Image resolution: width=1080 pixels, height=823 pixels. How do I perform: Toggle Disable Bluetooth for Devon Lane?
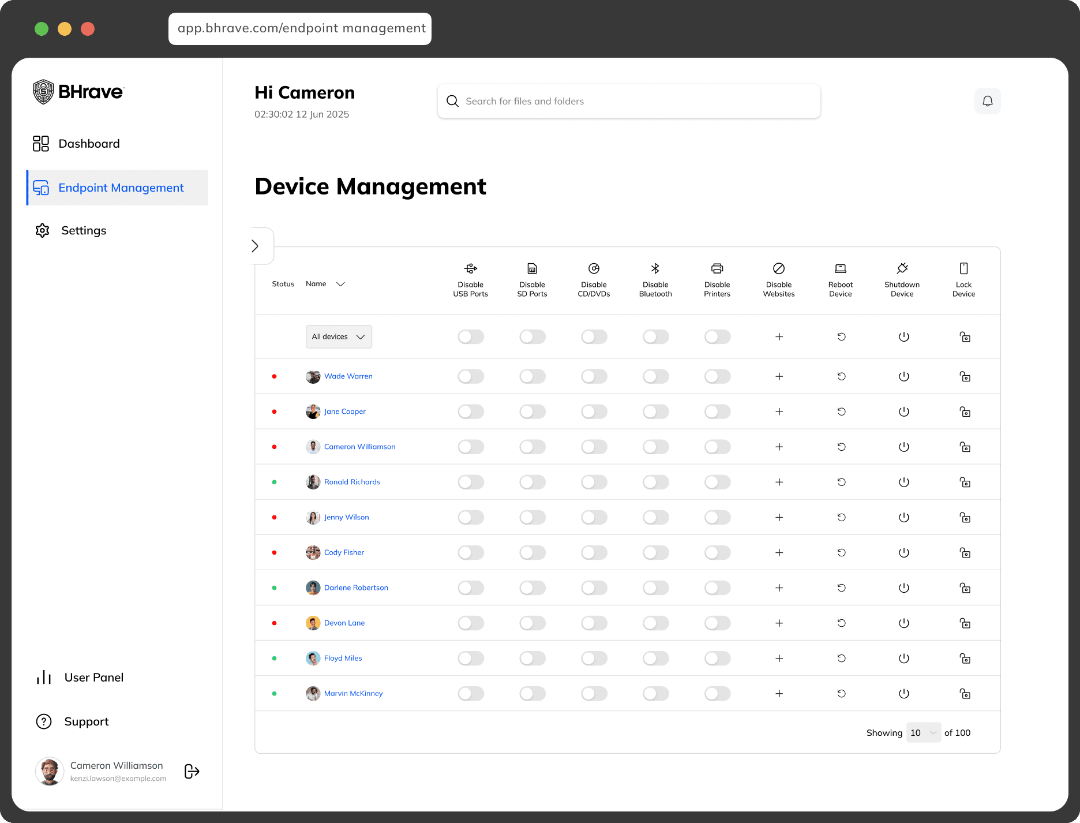tap(656, 623)
